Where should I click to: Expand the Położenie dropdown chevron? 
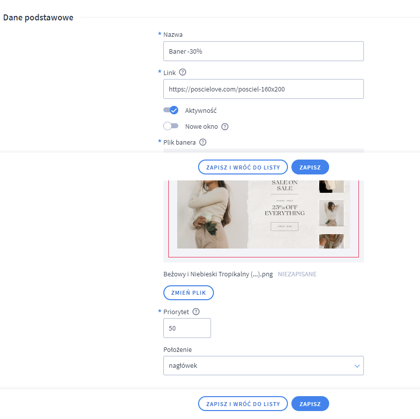coord(357,366)
